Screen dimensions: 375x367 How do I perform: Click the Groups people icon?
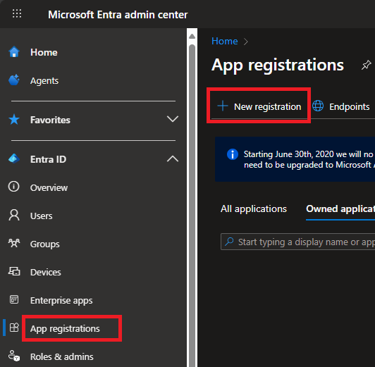tap(14, 243)
